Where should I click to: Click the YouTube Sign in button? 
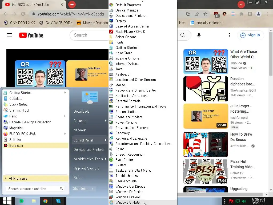click(x=250, y=35)
